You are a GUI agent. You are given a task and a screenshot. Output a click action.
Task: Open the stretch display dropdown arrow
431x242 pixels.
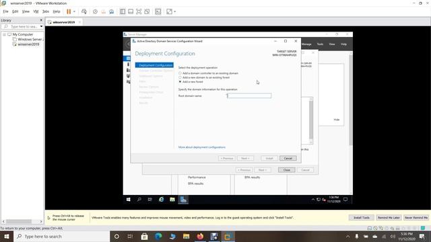point(175,11)
